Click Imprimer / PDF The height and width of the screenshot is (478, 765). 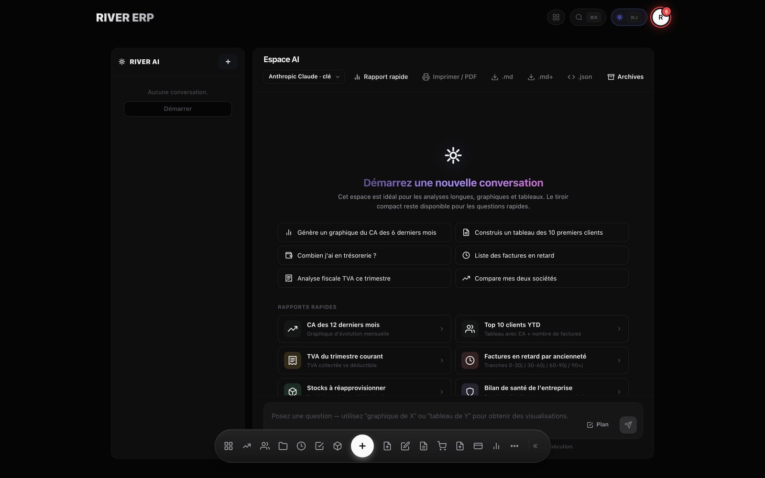click(449, 77)
